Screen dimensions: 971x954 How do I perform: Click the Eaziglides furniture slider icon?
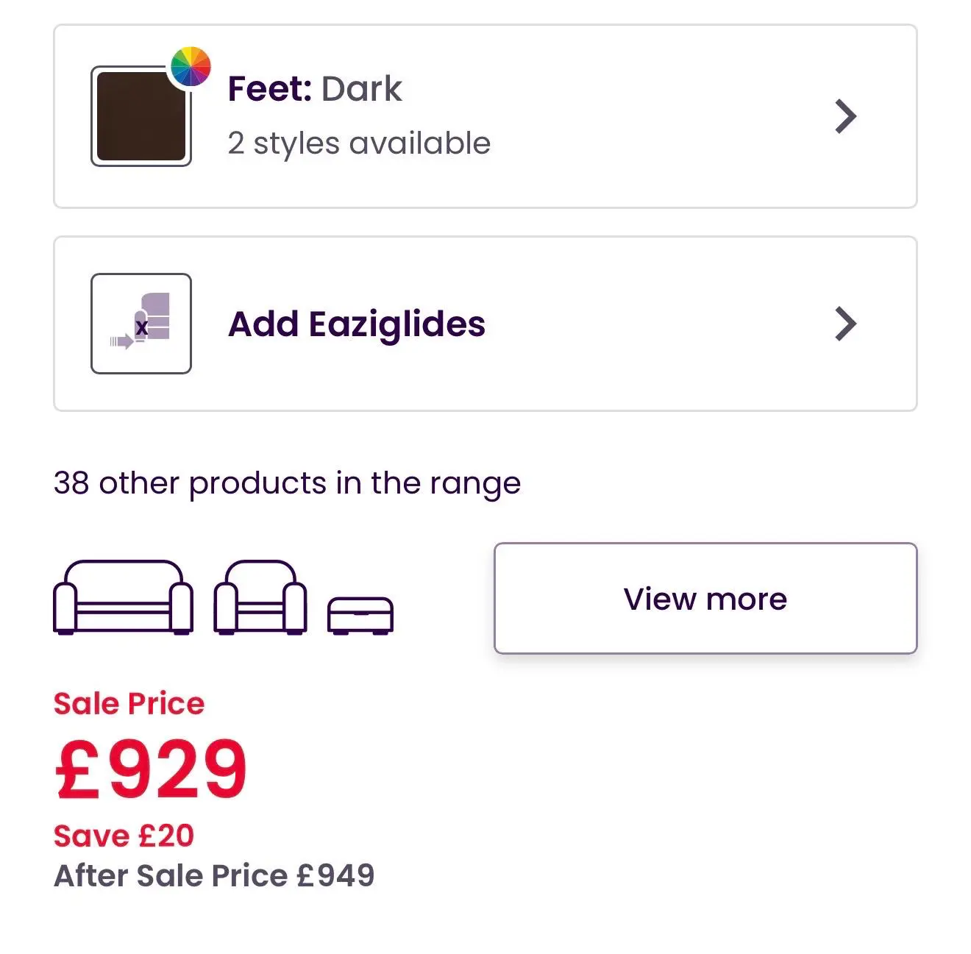click(141, 324)
